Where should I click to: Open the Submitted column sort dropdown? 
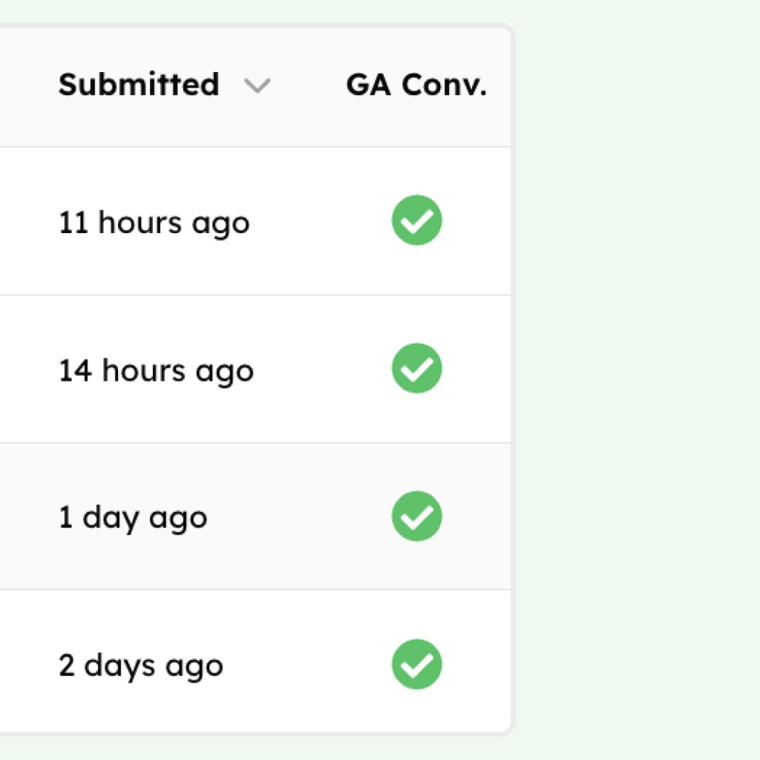pos(258,87)
